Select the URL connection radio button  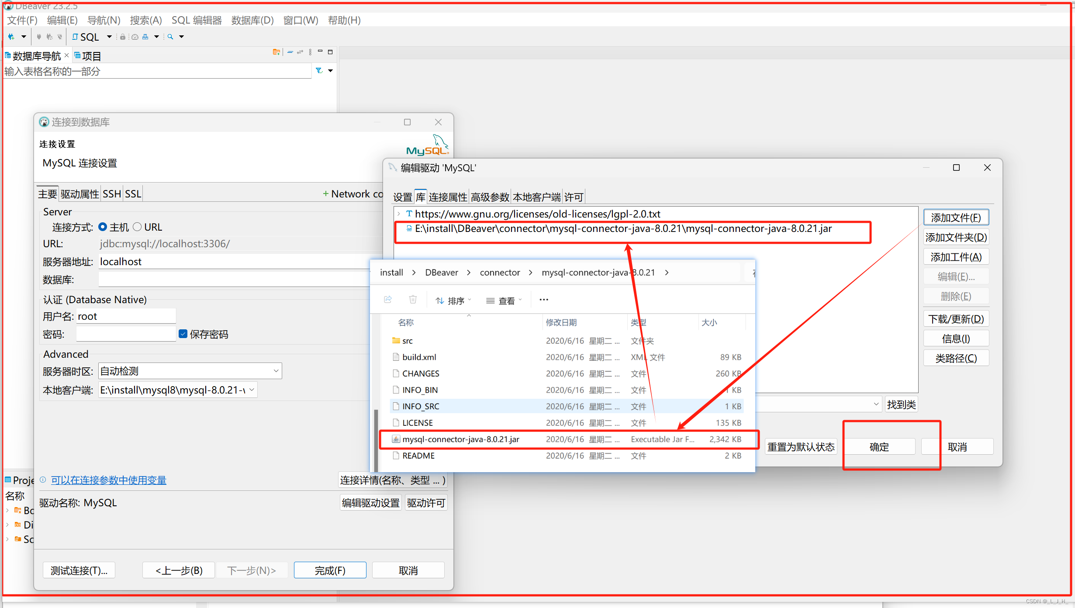pos(137,227)
